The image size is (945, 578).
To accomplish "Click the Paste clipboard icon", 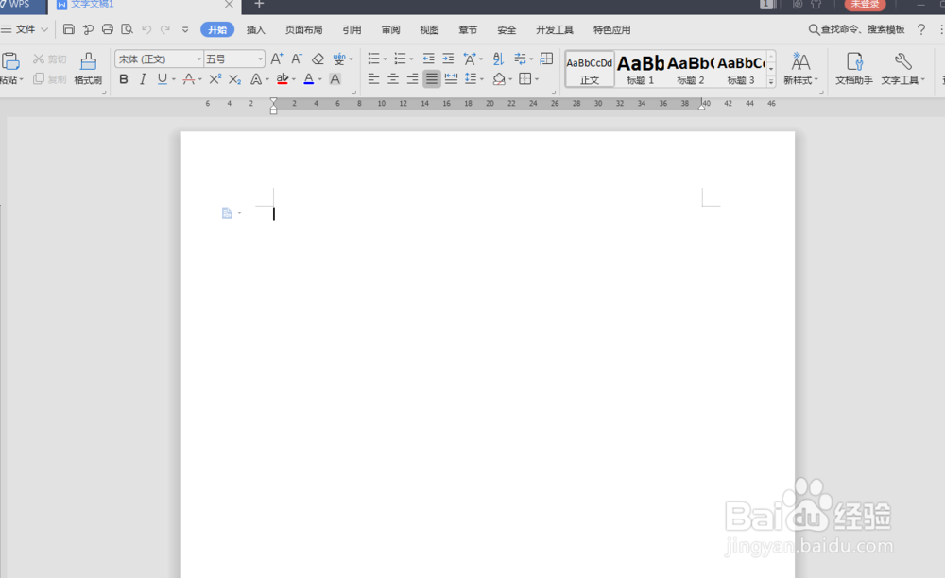I will [10, 61].
